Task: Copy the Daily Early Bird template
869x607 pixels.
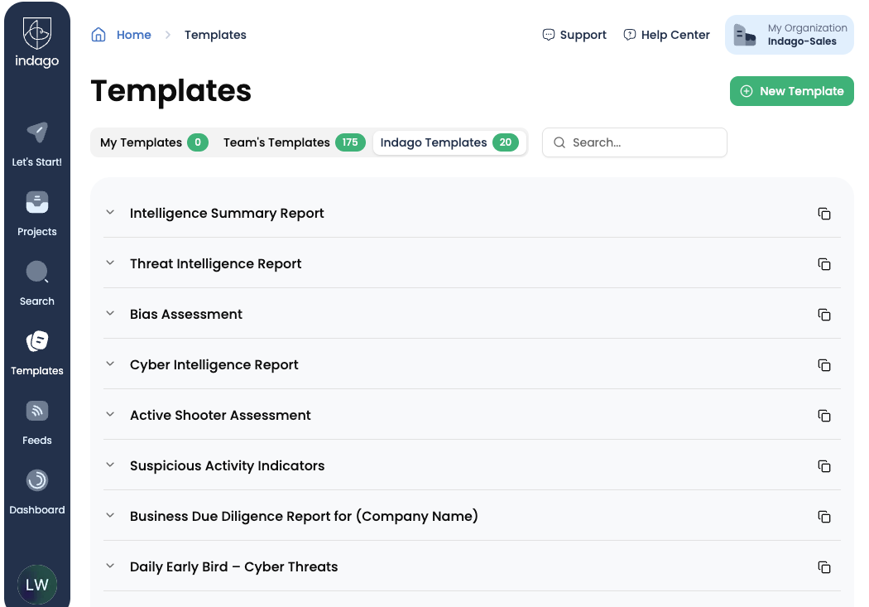Action: (824, 566)
